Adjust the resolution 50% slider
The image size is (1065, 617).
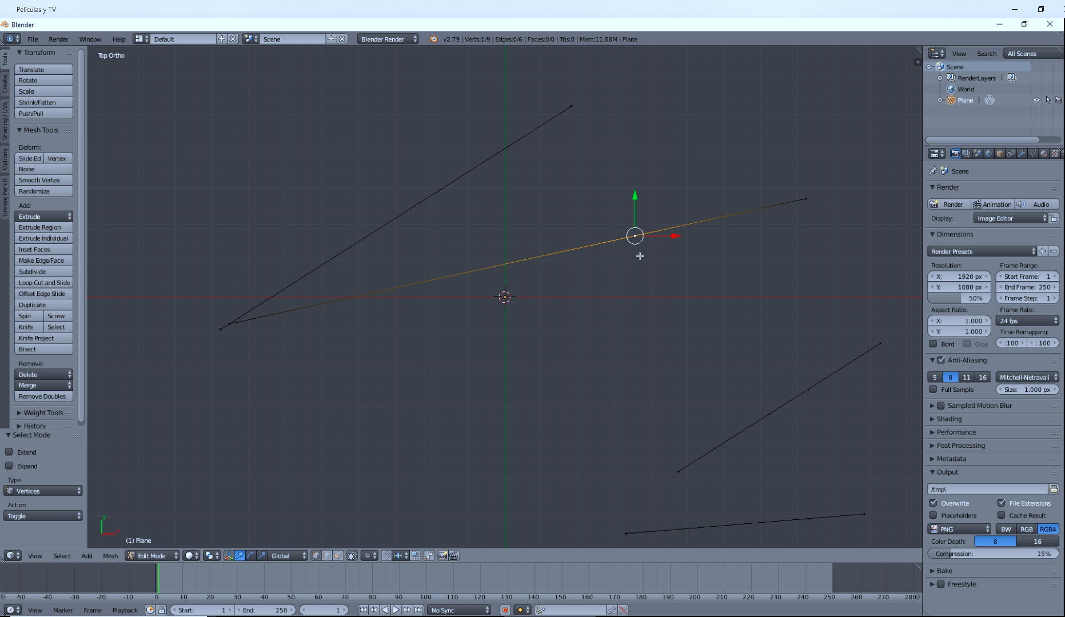959,298
